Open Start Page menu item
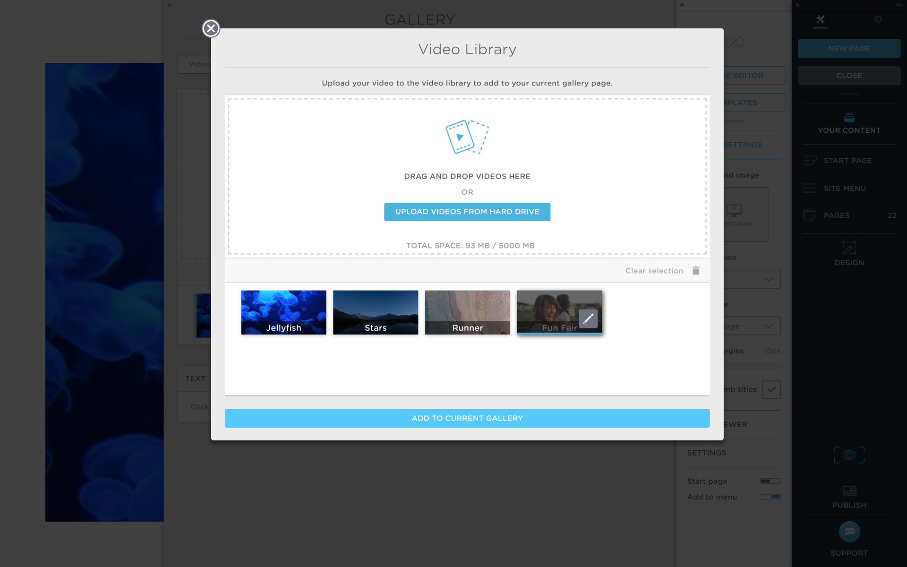 (849, 161)
